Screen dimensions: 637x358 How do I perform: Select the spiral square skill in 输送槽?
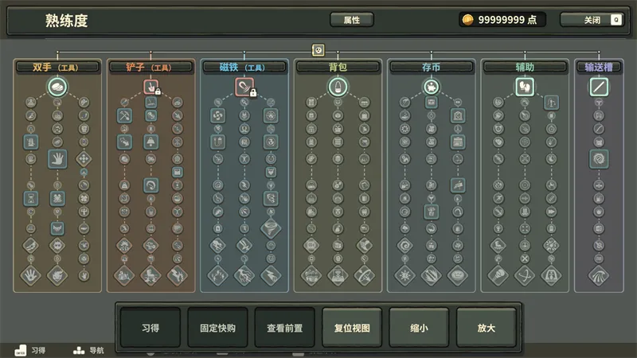tap(599, 158)
